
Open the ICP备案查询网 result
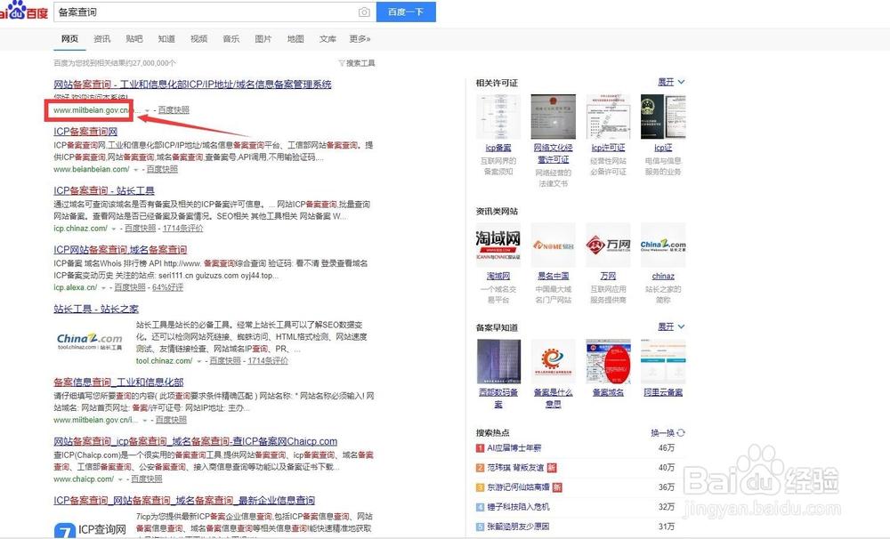pos(85,131)
